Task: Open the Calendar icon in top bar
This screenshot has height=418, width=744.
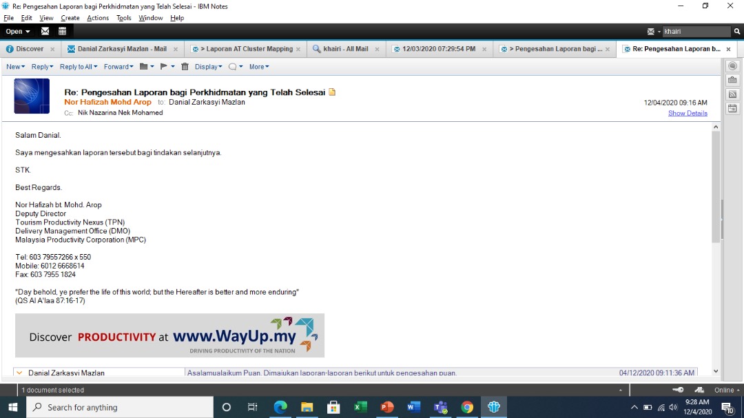Action: [x=63, y=31]
